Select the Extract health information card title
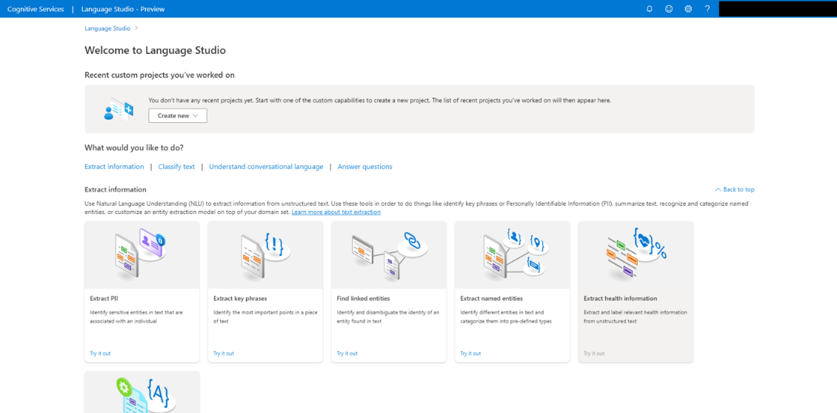The width and height of the screenshot is (837, 413). pos(620,298)
